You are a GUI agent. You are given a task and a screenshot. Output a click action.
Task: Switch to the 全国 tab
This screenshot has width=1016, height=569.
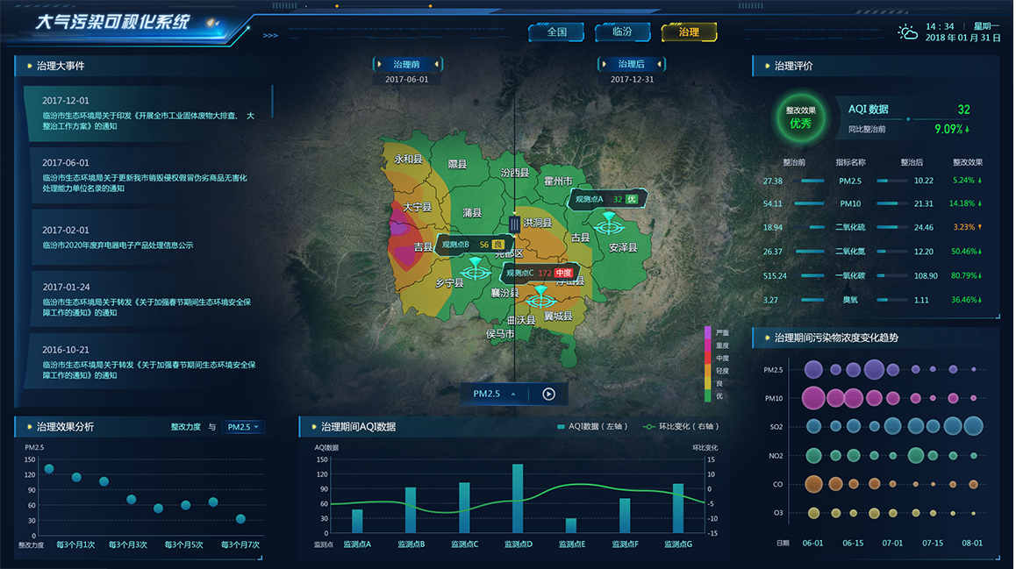pos(557,32)
